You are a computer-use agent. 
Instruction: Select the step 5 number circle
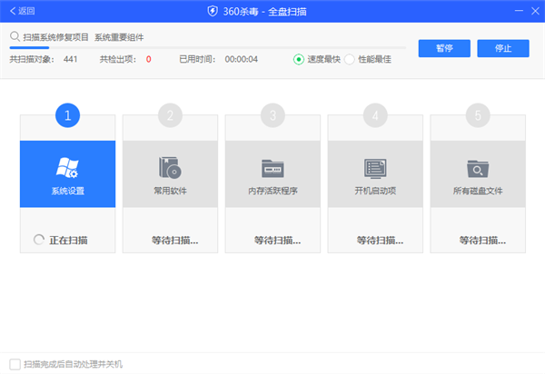(478, 115)
